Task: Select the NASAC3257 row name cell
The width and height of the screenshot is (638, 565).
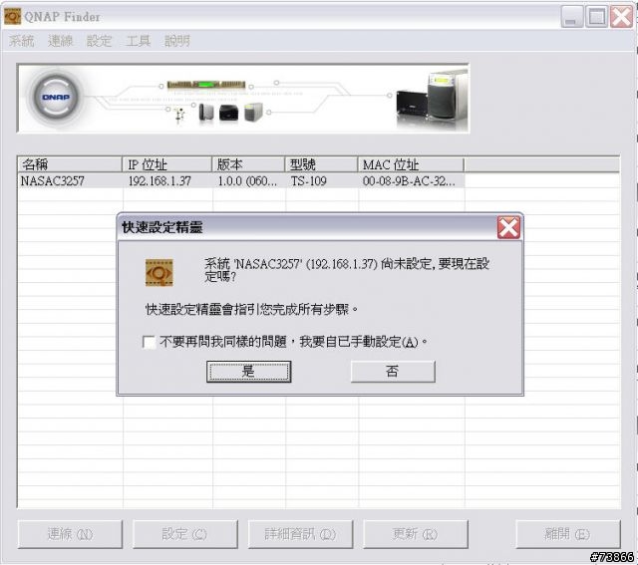Action: coord(53,181)
